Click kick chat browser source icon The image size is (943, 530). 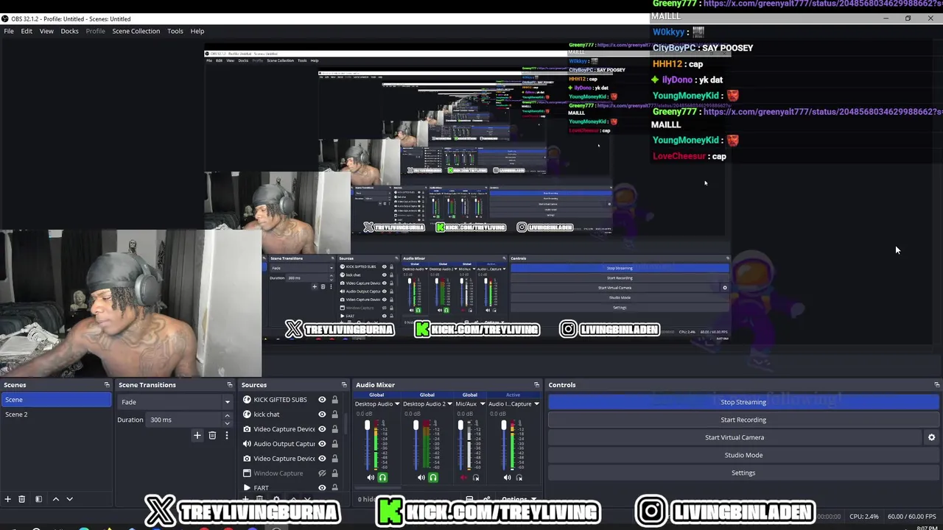247,414
